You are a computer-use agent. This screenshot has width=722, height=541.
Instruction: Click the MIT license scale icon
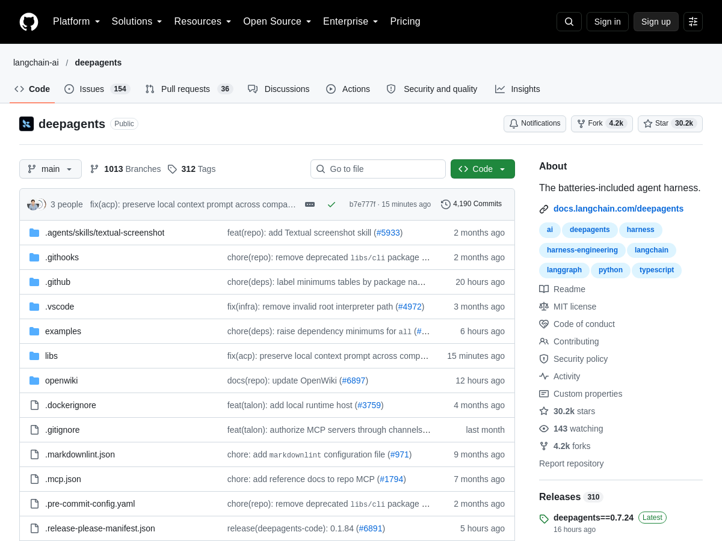click(544, 307)
